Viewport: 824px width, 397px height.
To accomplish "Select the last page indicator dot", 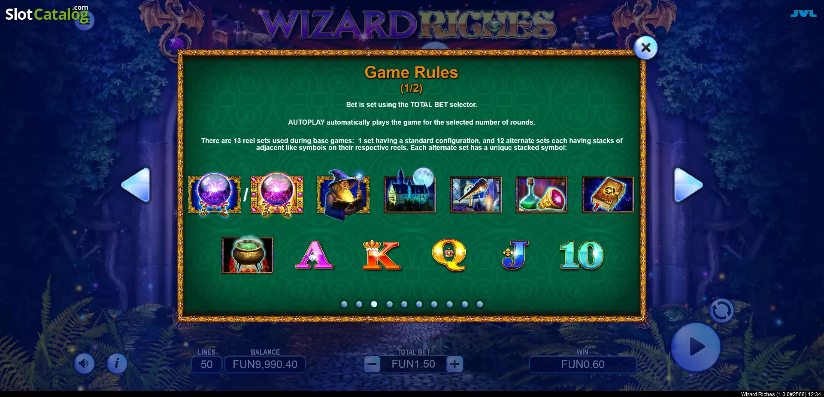I will point(480,304).
